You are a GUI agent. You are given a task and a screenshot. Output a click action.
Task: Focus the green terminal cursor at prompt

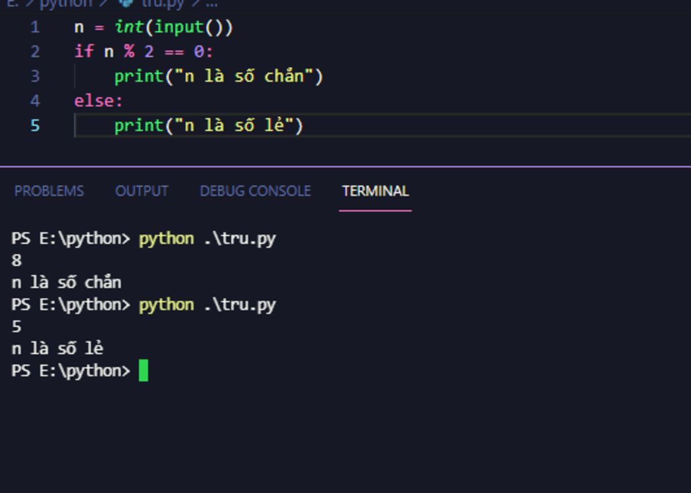point(143,371)
